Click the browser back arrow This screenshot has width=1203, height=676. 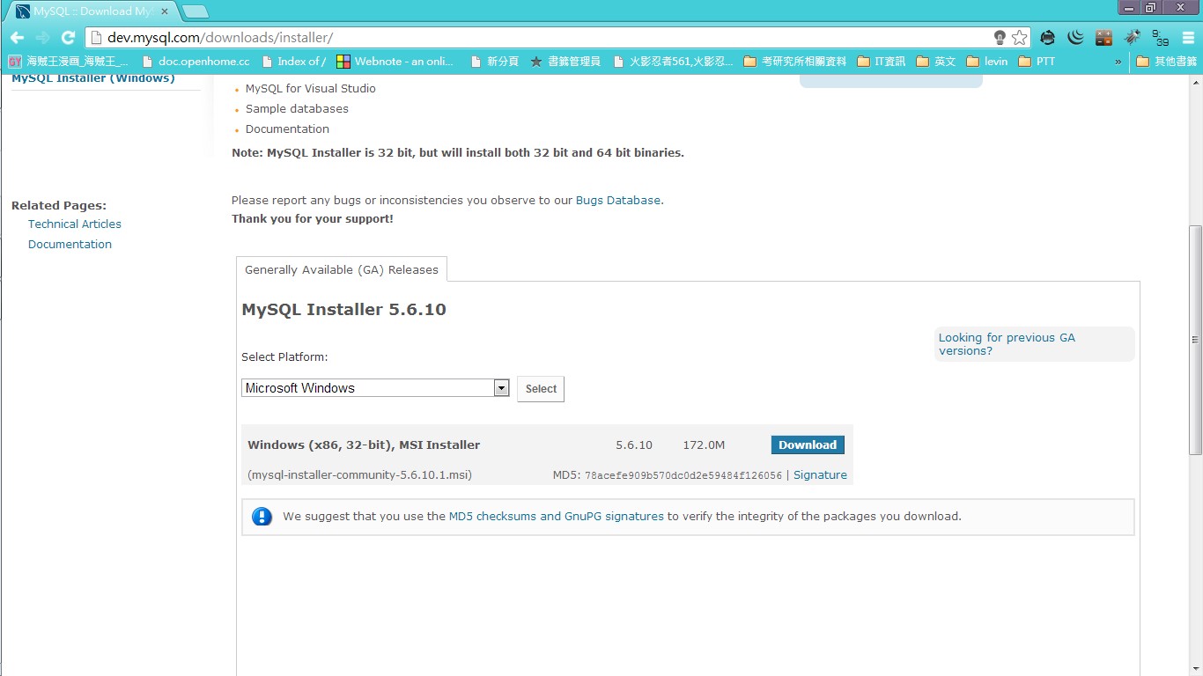click(16, 38)
